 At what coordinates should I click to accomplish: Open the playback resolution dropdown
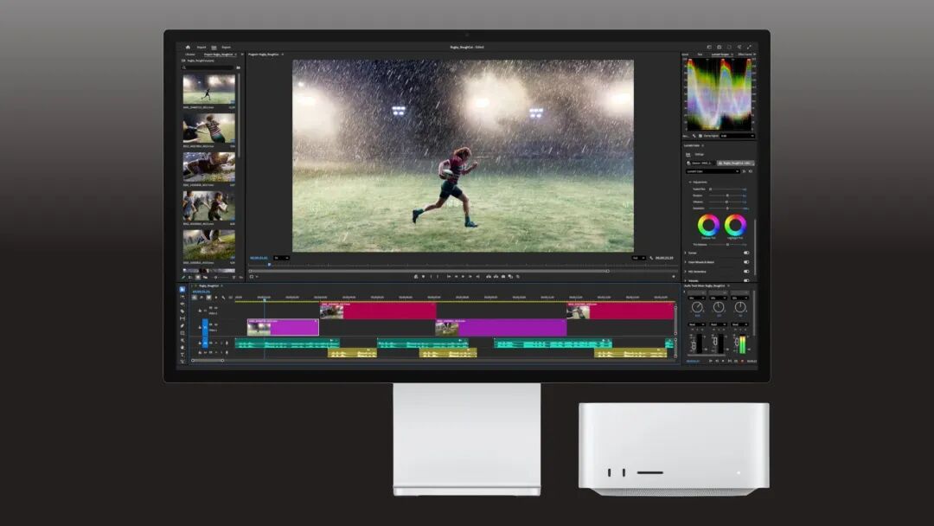[639, 258]
